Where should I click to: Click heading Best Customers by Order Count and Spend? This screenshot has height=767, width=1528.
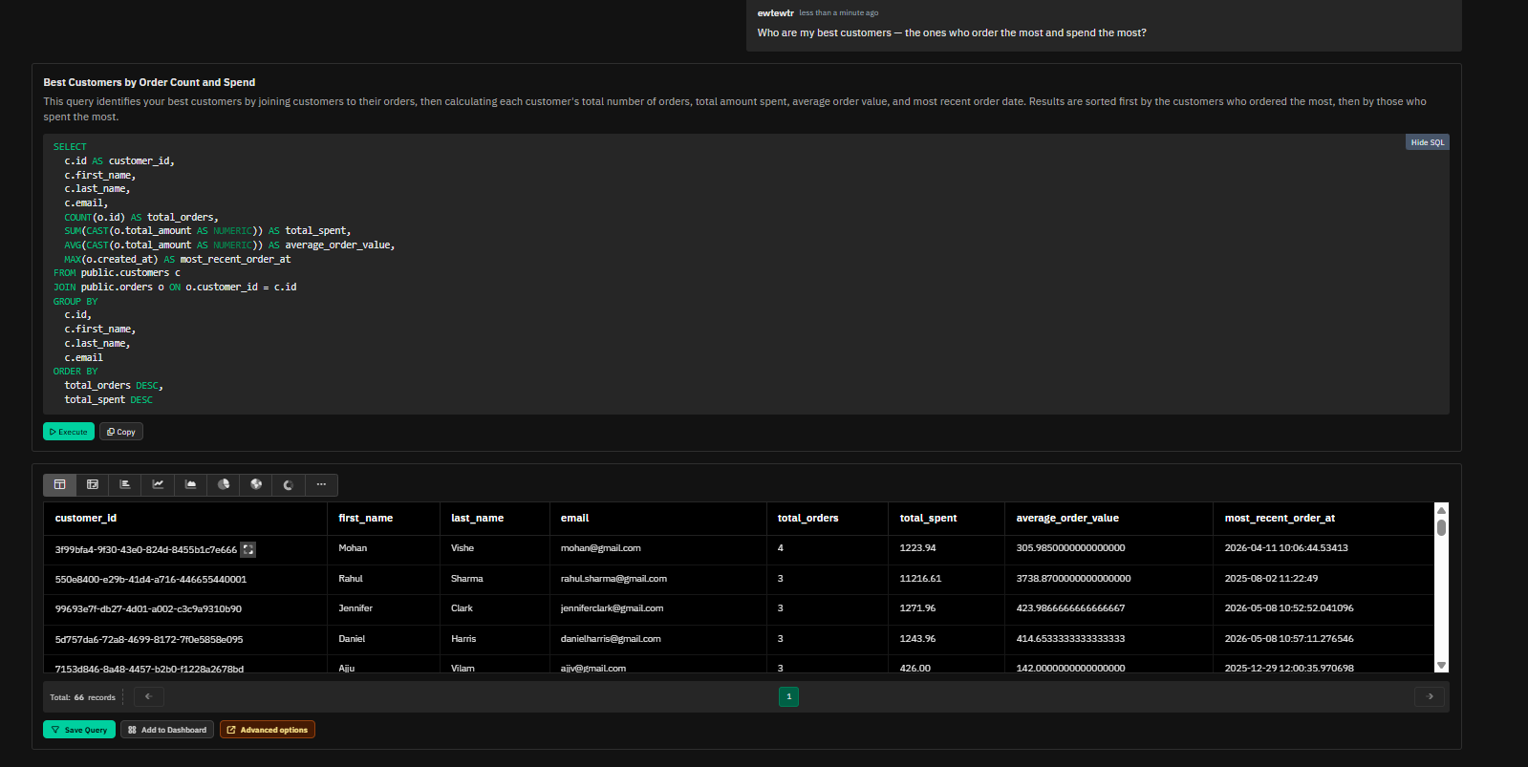(149, 82)
